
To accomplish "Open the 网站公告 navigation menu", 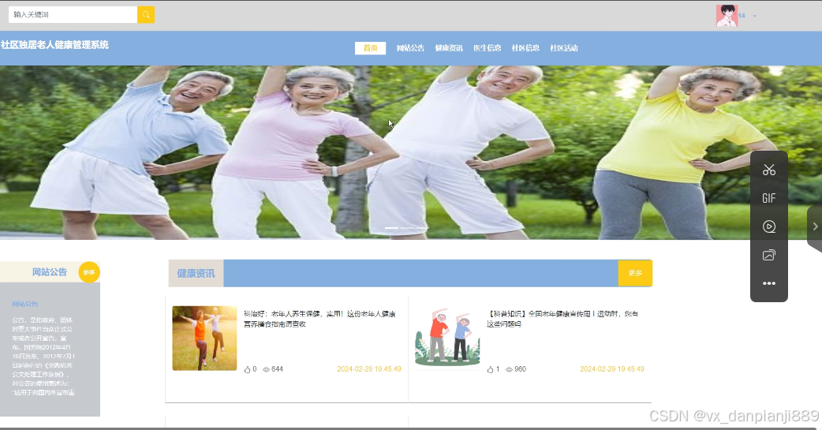I will (410, 47).
